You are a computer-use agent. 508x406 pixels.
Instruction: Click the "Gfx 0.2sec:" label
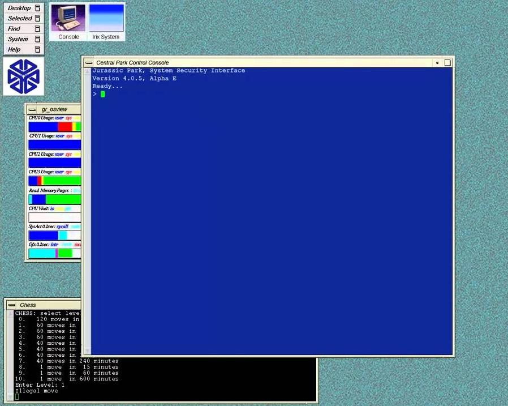[x=39, y=245]
